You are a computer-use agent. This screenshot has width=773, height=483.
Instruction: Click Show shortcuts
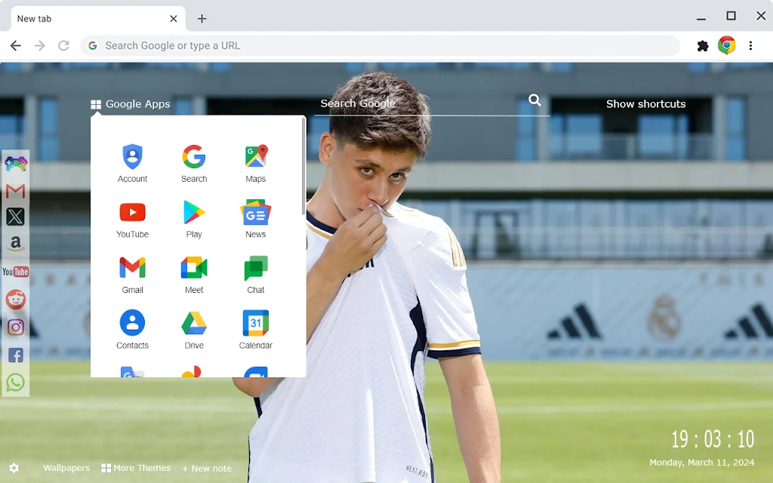click(646, 104)
